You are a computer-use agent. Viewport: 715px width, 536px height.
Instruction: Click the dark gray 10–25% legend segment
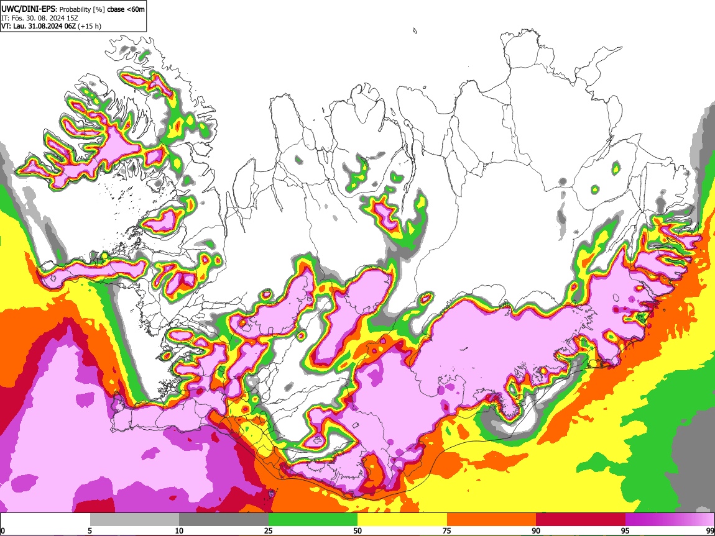[224, 519]
